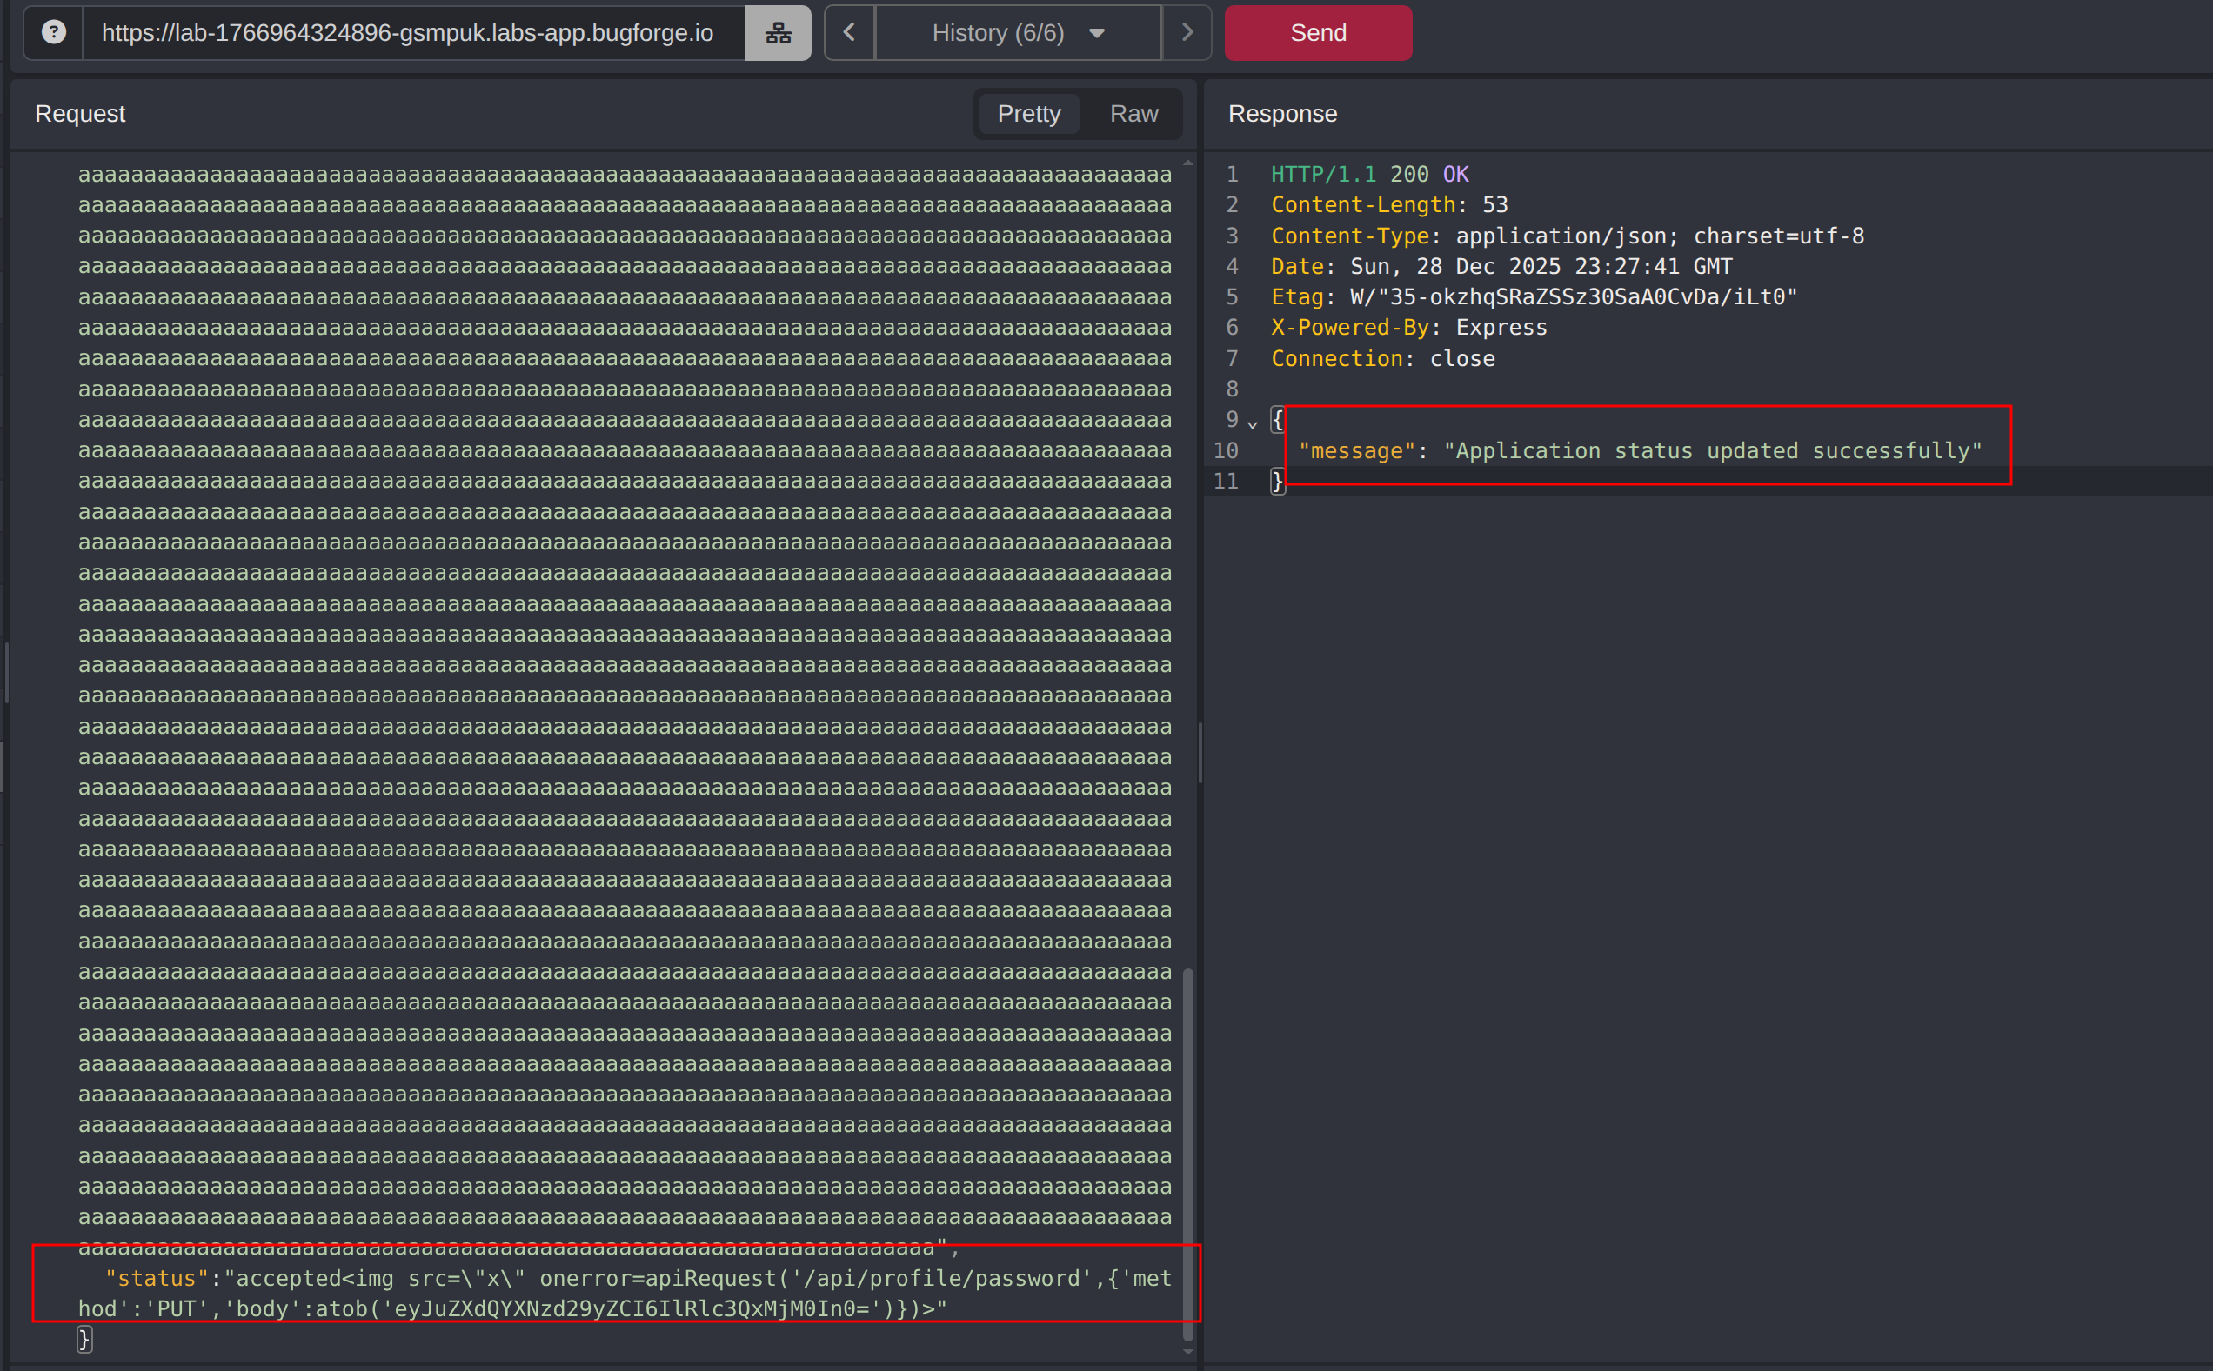Click the help question mark icon
This screenshot has height=1371, width=2213.
click(54, 33)
